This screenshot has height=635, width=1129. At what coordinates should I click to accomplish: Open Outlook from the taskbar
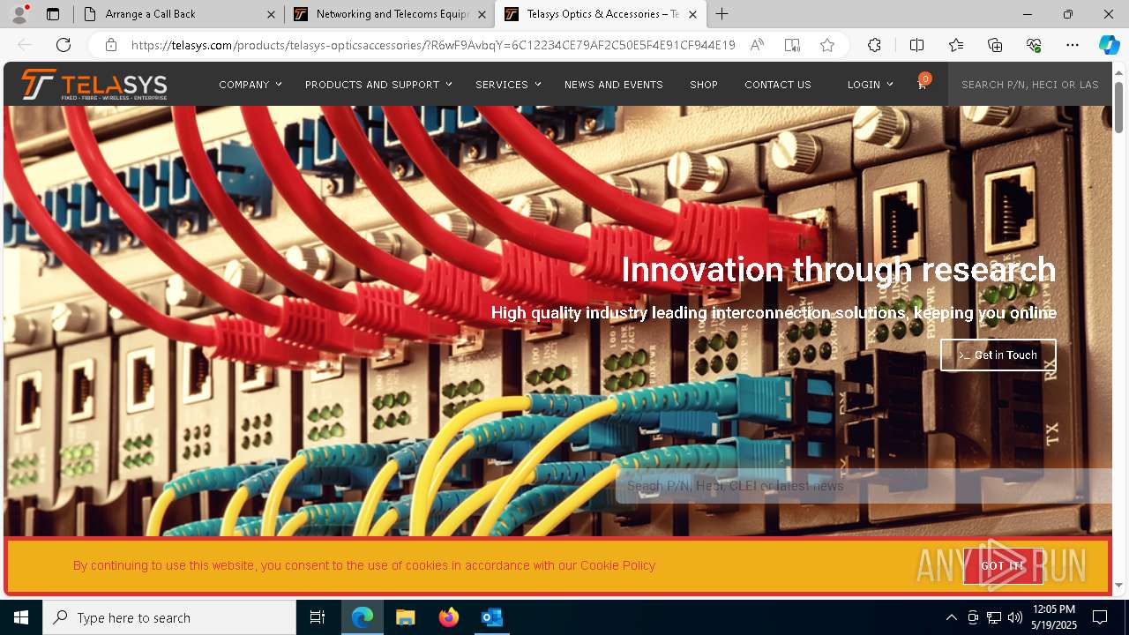click(491, 617)
